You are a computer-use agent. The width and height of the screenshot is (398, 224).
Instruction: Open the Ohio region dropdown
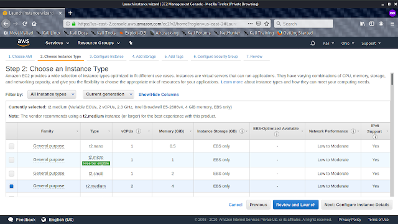[348, 43]
